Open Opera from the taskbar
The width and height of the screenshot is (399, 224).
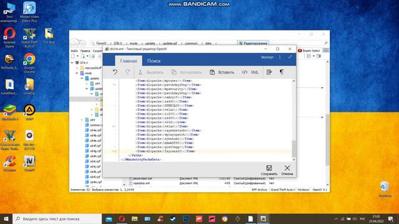point(122,218)
